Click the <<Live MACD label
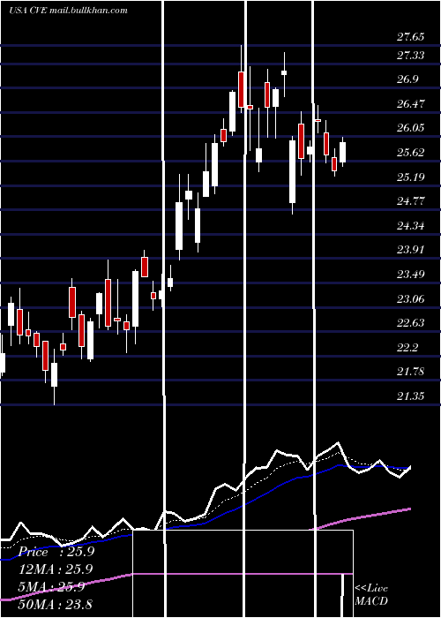 371,594
